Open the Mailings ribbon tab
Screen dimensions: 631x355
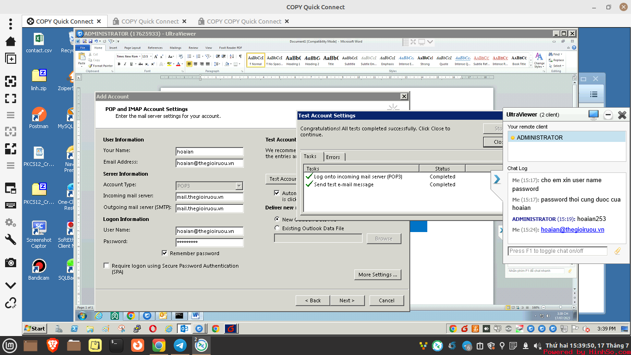[176, 48]
